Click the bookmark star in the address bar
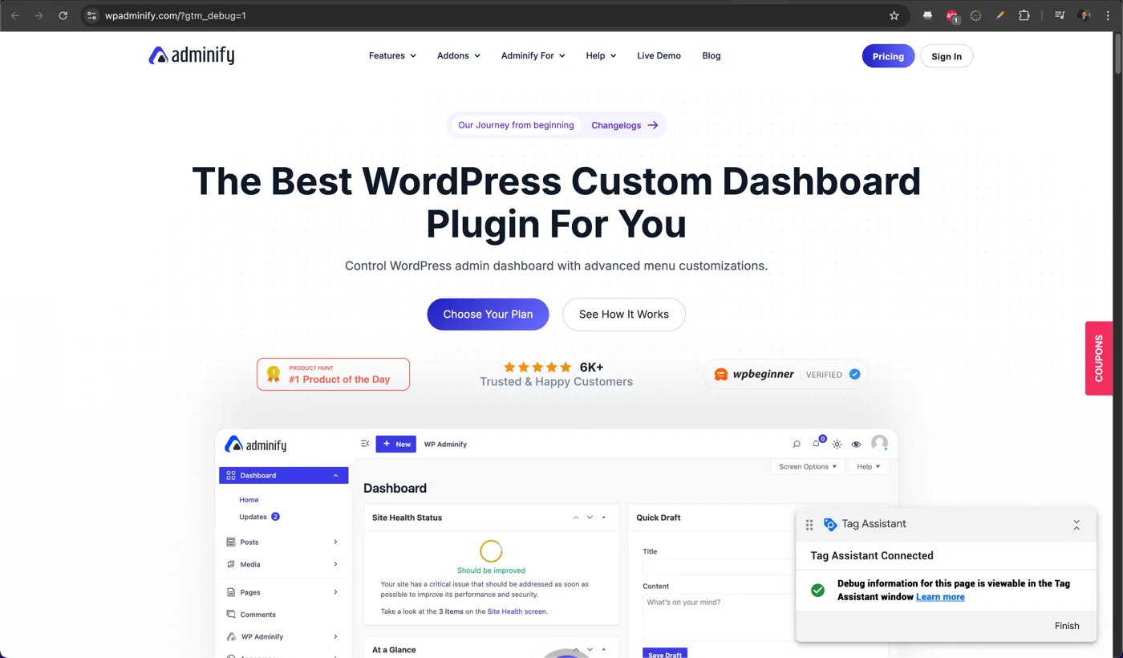 point(894,15)
